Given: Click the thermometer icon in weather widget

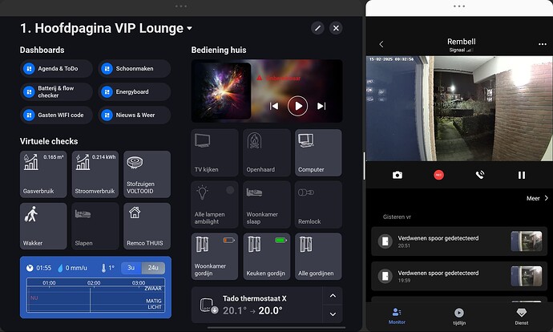Looking at the screenshot, I should (103, 268).
